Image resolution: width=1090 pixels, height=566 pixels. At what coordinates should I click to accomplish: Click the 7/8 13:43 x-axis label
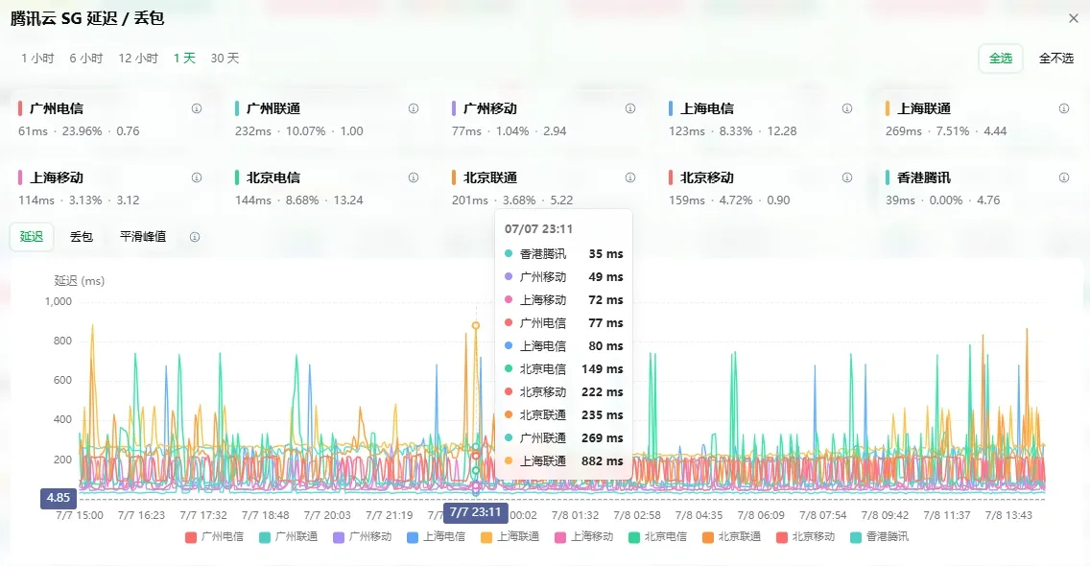[1008, 515]
